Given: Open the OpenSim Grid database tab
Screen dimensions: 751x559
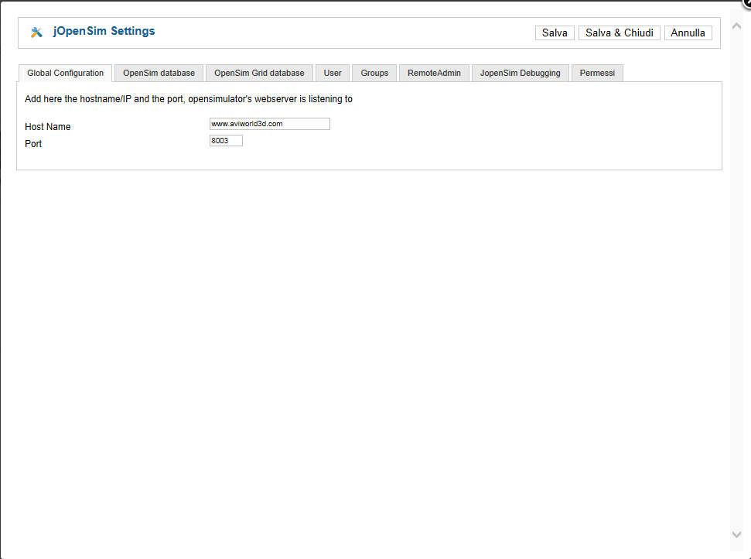Looking at the screenshot, I should point(259,73).
